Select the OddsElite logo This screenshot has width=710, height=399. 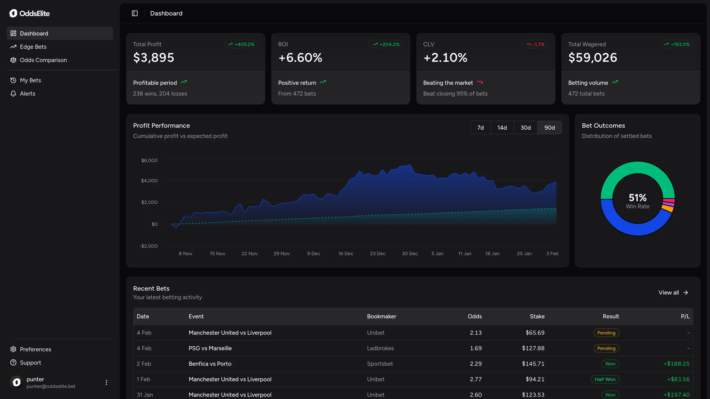pyautogui.click(x=30, y=13)
